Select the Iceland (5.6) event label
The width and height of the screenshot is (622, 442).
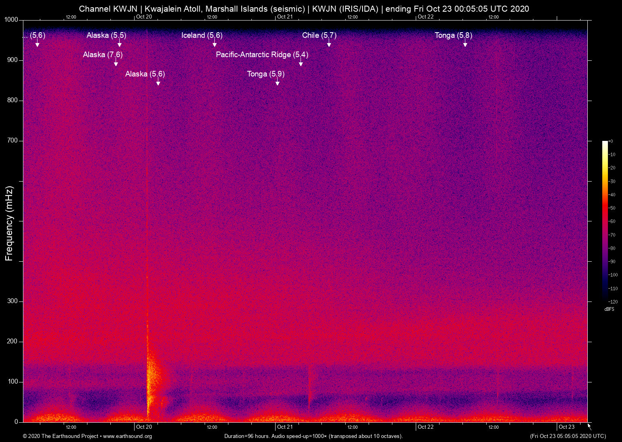click(202, 35)
